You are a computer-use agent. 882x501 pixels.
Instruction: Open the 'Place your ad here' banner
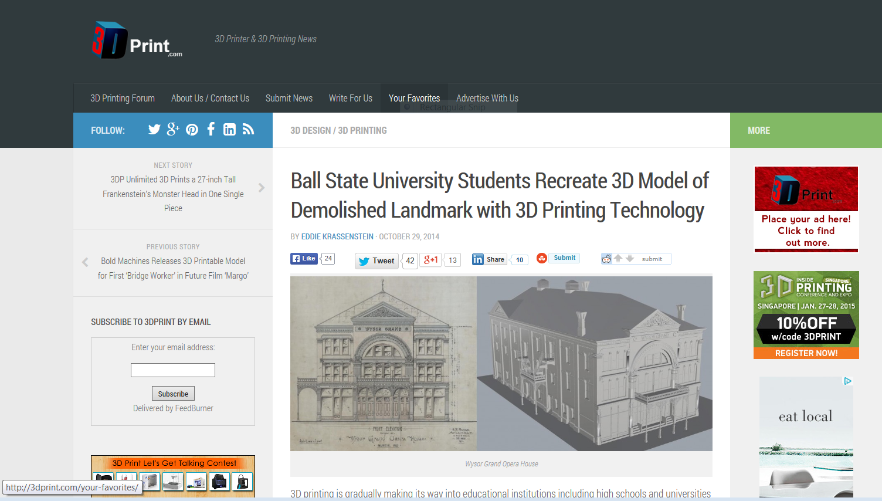coord(806,209)
